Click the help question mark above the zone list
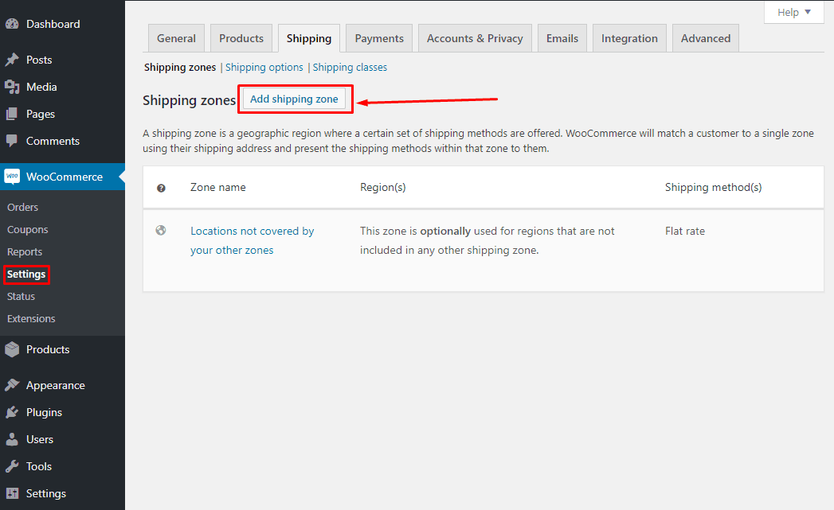 point(161,187)
